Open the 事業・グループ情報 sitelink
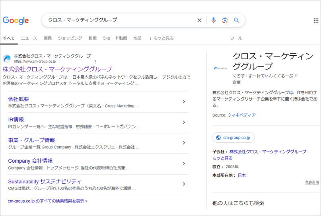321x216 pixels. coord(31,140)
